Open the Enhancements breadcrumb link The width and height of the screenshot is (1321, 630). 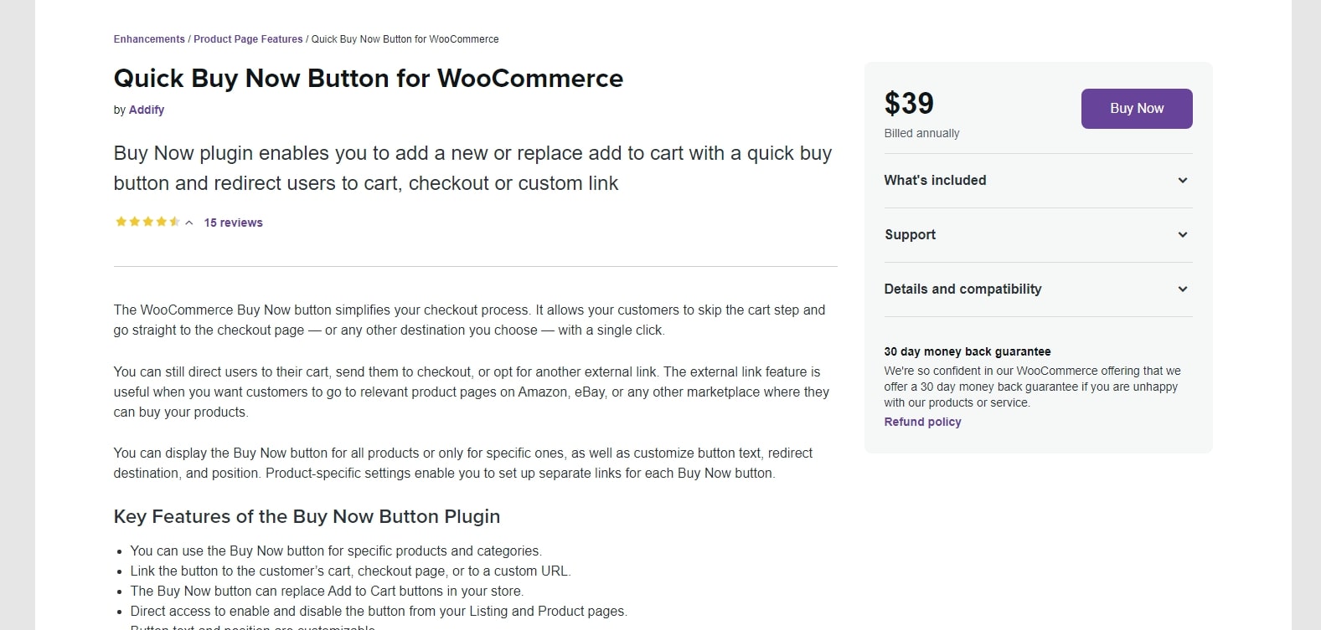[x=149, y=39]
